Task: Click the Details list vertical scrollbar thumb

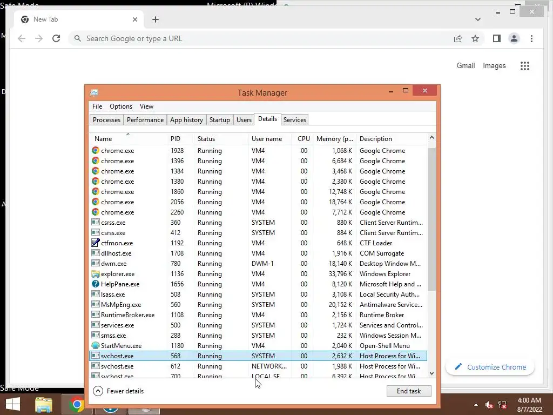Action: pyautogui.click(x=431, y=219)
